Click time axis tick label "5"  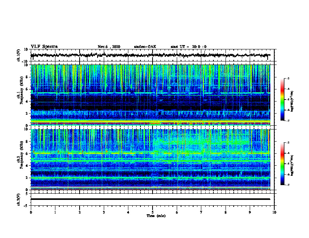click(153, 212)
